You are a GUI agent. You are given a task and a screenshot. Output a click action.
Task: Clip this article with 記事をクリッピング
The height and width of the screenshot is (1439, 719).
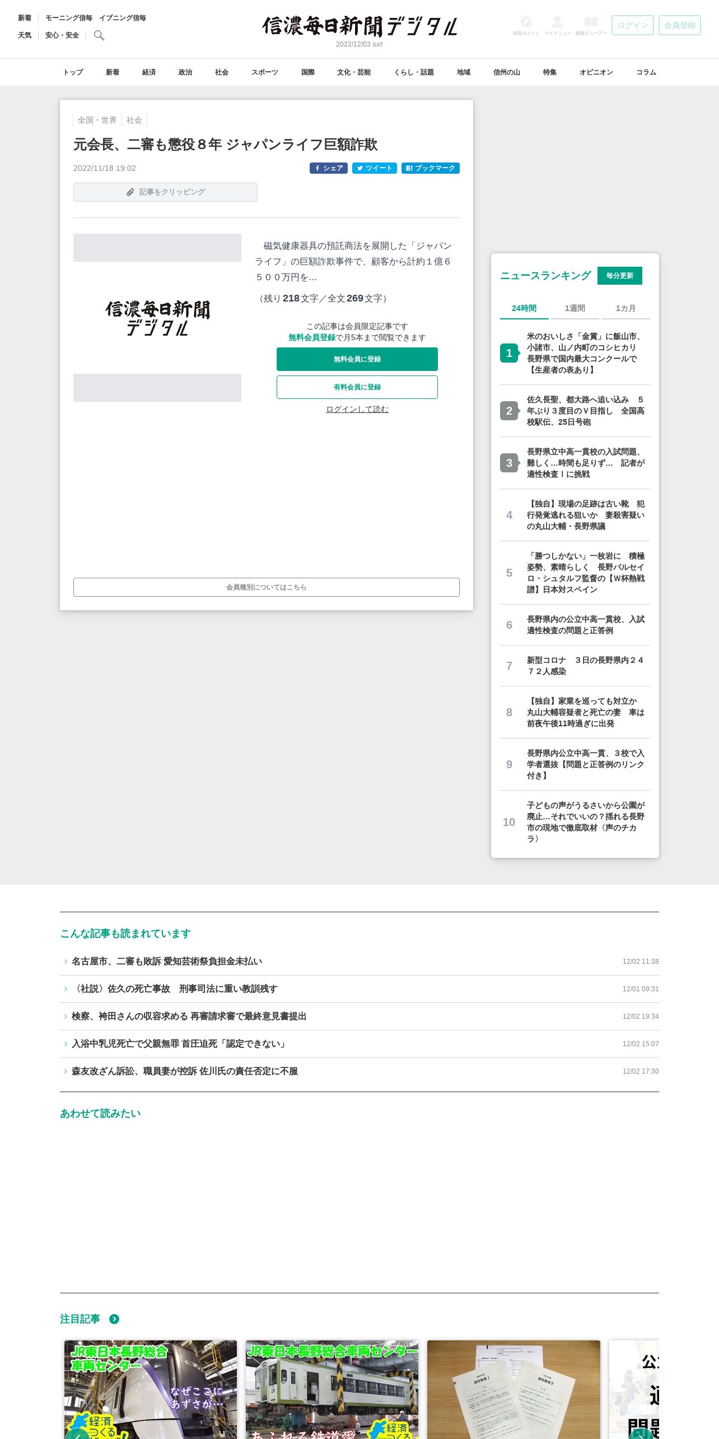(x=165, y=192)
